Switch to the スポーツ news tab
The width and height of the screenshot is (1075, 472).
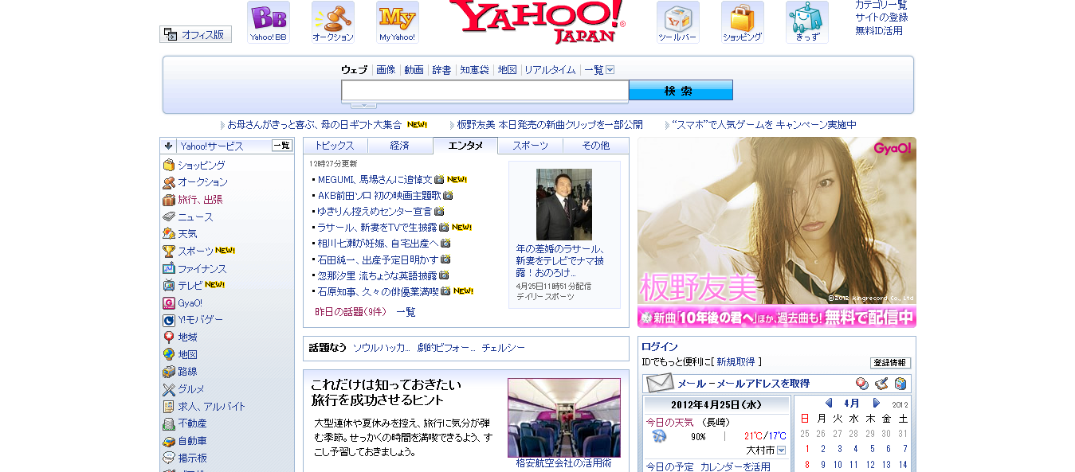[x=531, y=146]
